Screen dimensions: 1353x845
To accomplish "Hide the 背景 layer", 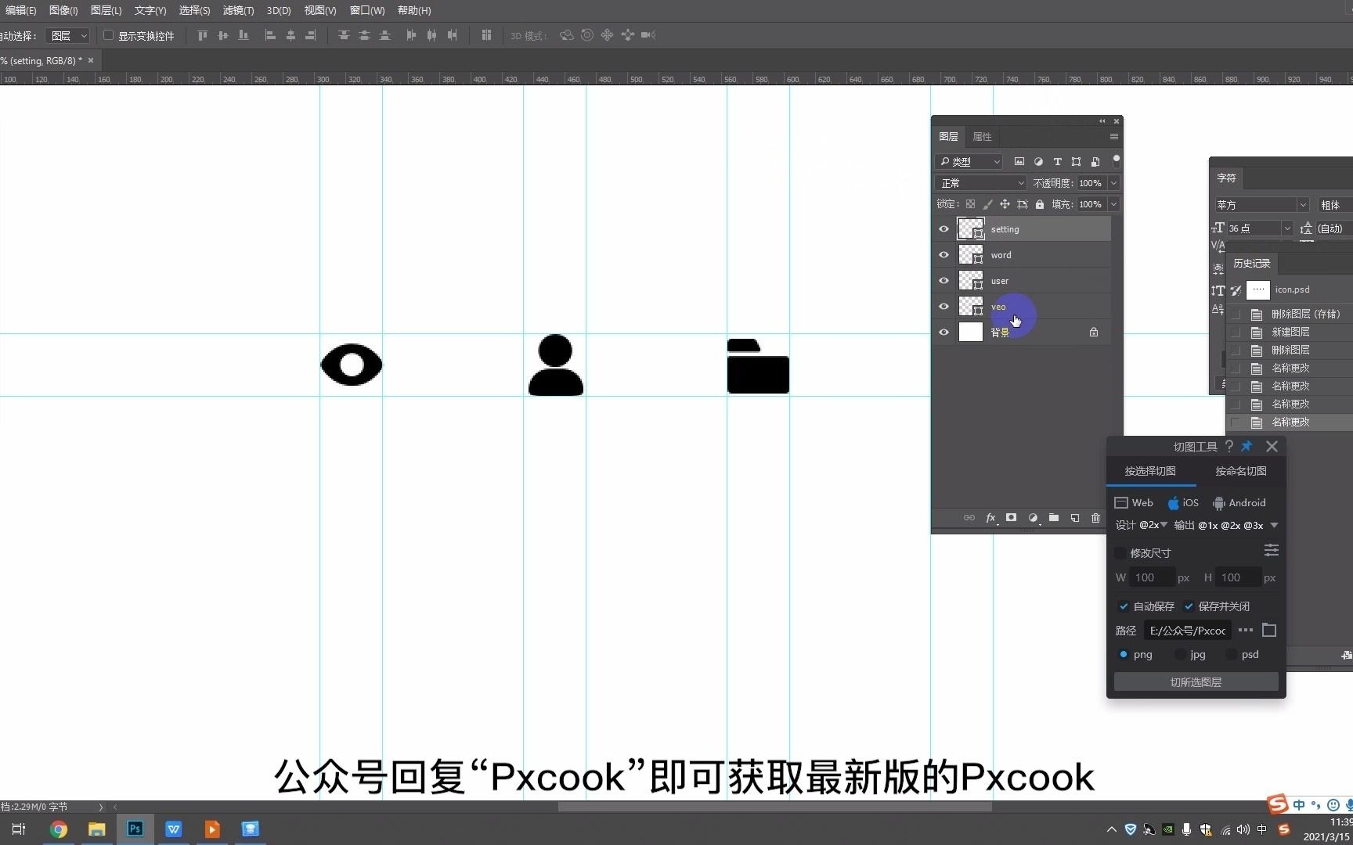I will pos(943,333).
